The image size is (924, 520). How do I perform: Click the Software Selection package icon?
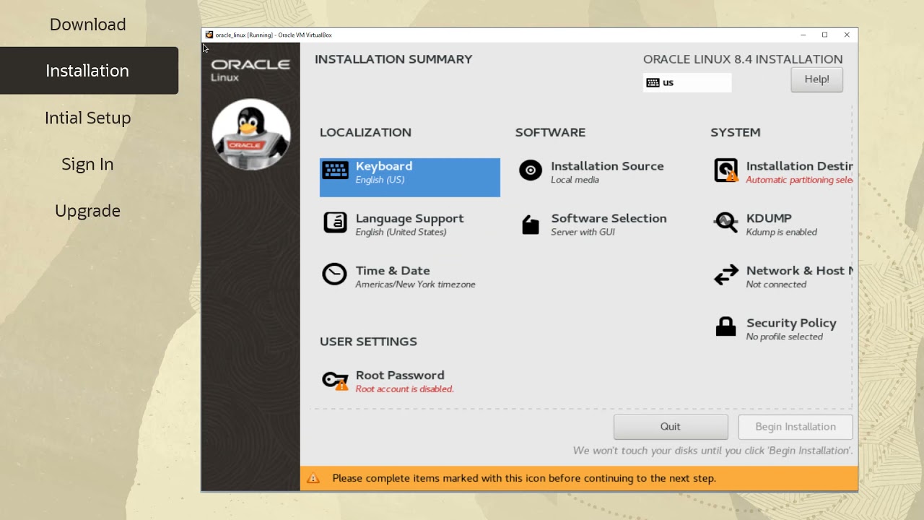coord(531,225)
